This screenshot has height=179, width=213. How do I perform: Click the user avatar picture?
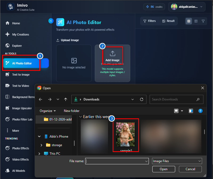174,7
